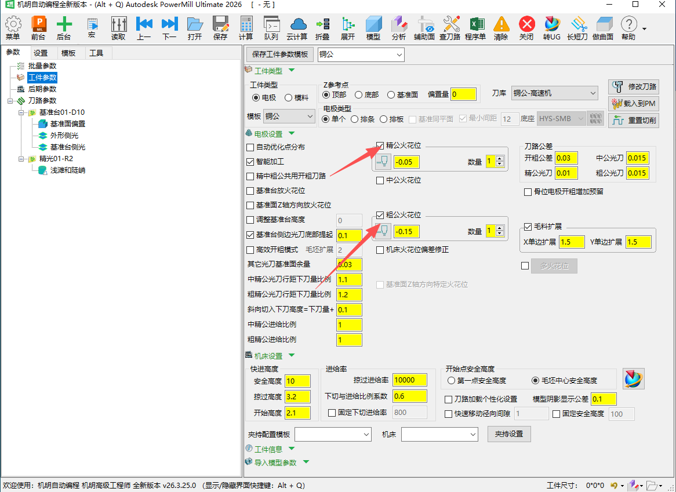Image resolution: width=676 pixels, height=492 pixels.
Task: Collapse the 刀路参数 tree node
Action: click(10, 101)
